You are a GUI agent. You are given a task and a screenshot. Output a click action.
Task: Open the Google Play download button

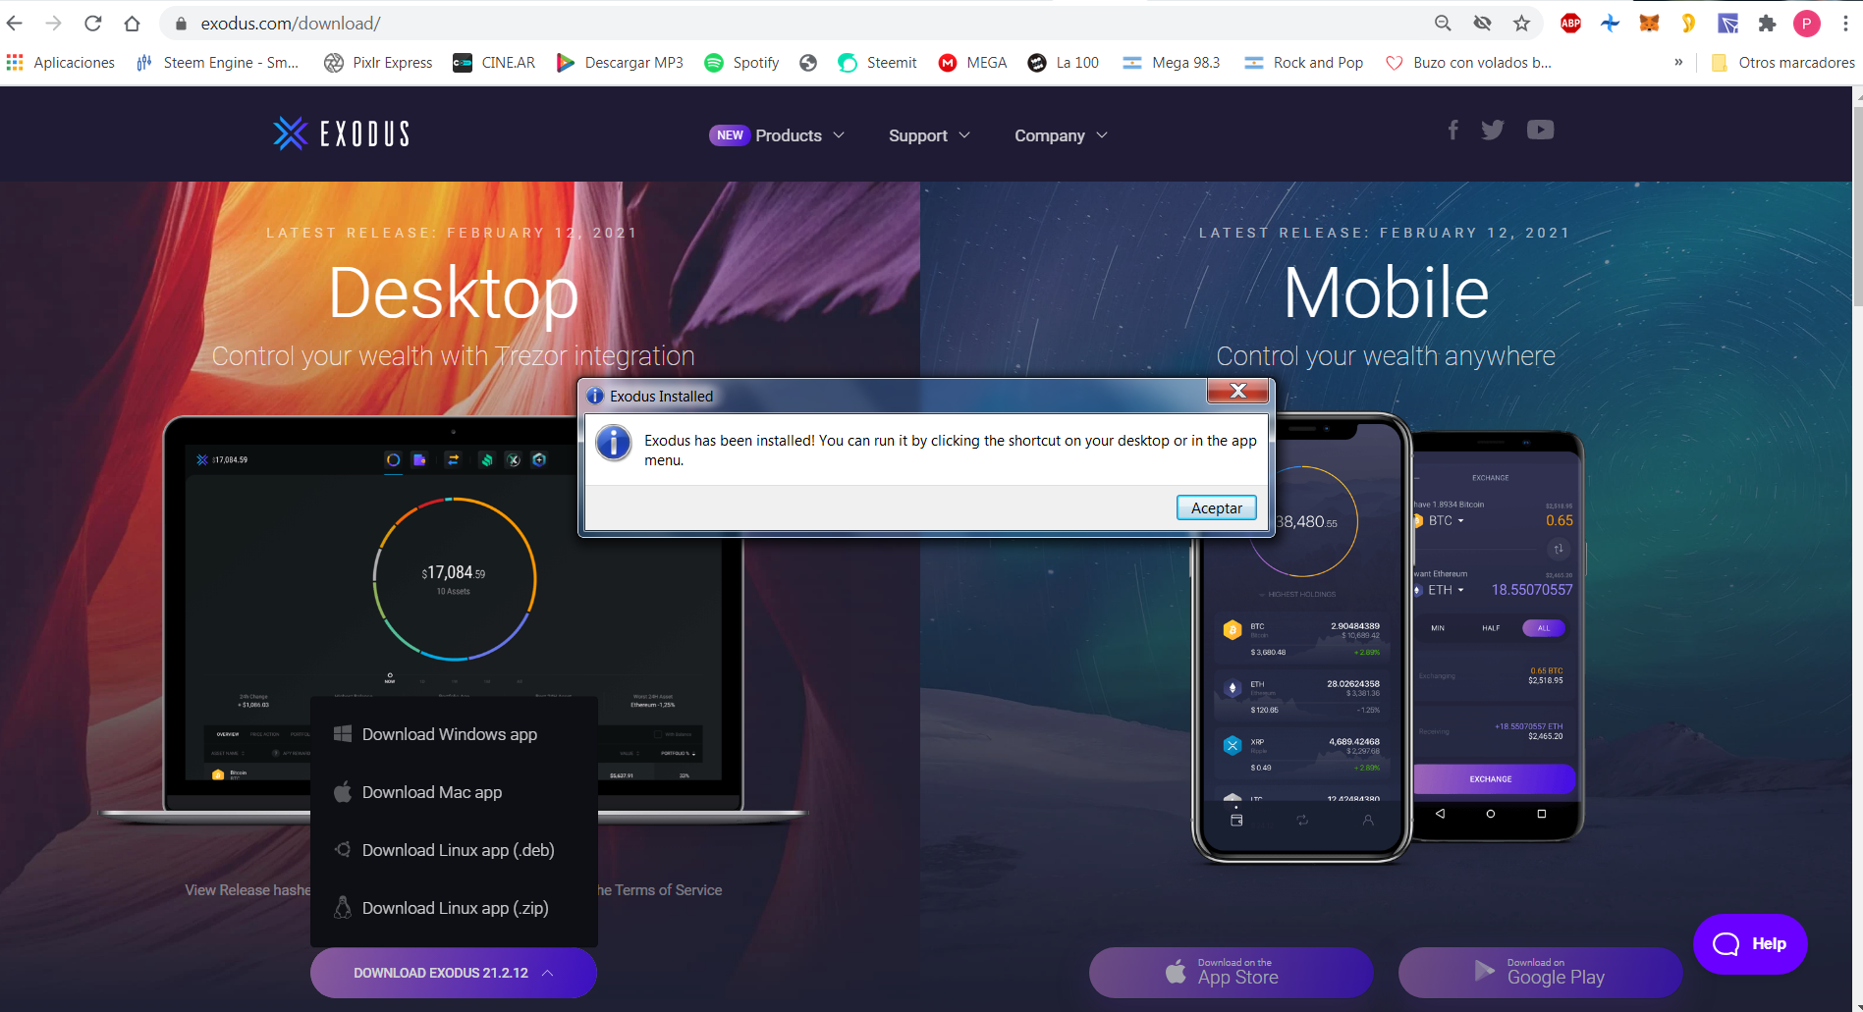coord(1540,973)
